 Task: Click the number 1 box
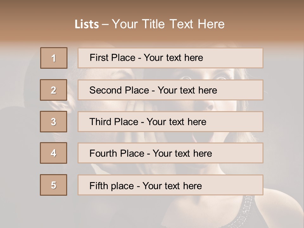(54, 58)
